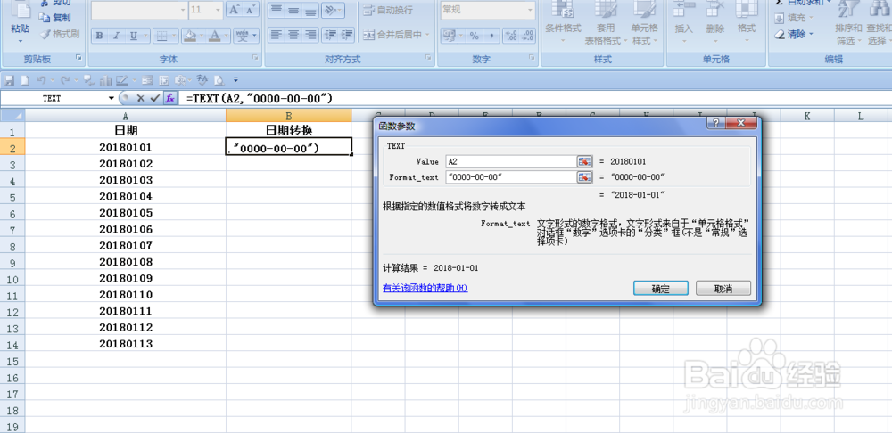
Task: Toggle right text alignment
Action: pos(310,36)
